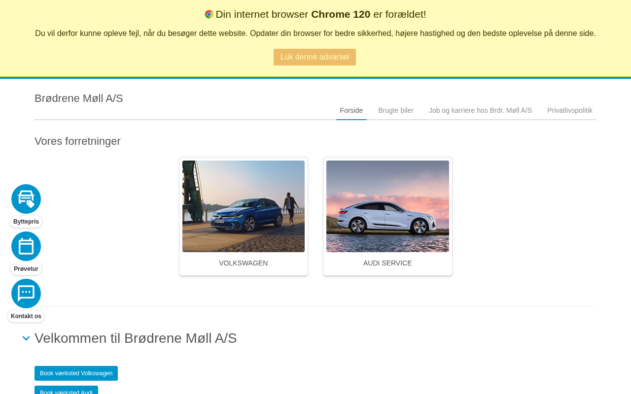The width and height of the screenshot is (631, 394).
Task: Click the Chrome logo in warning banner
Action: coord(209,14)
